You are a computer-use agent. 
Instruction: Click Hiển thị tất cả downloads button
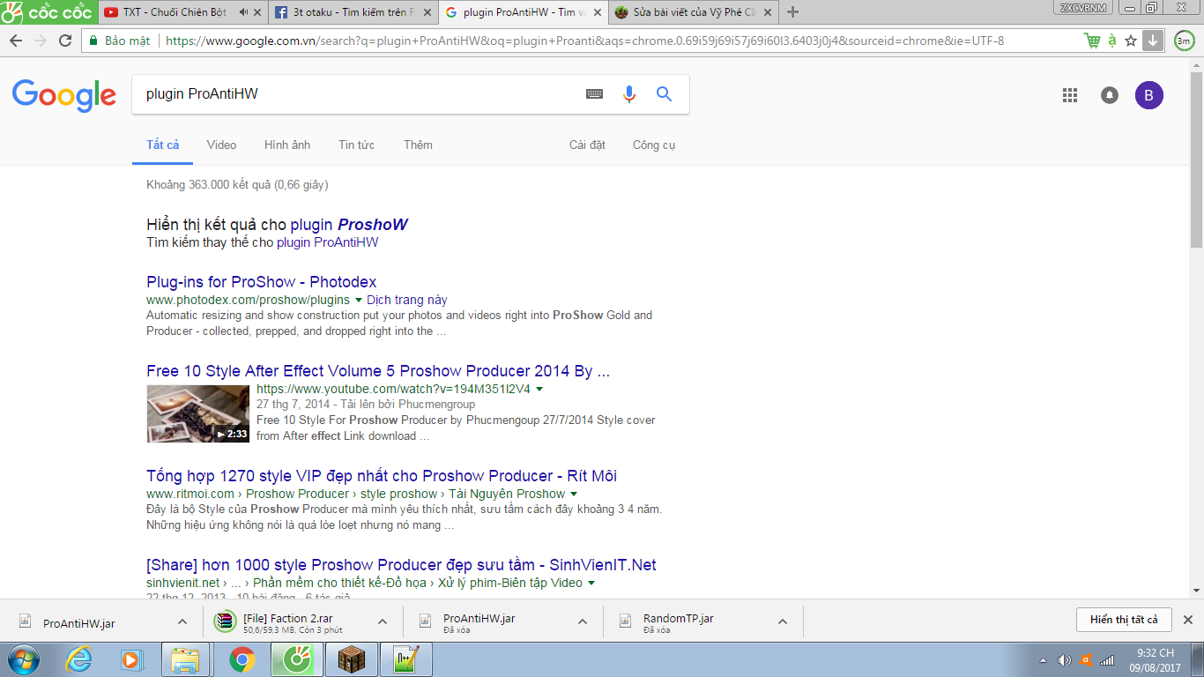click(x=1123, y=620)
